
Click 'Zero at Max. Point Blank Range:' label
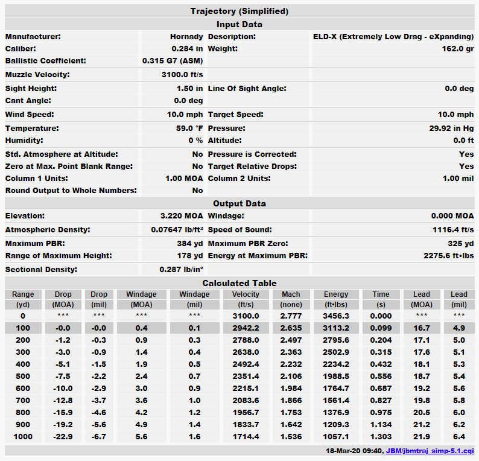click(x=69, y=167)
